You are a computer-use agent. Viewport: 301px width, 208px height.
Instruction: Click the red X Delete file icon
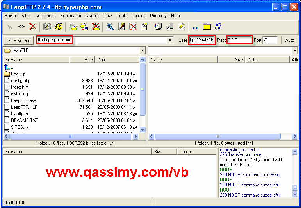pos(133,27)
